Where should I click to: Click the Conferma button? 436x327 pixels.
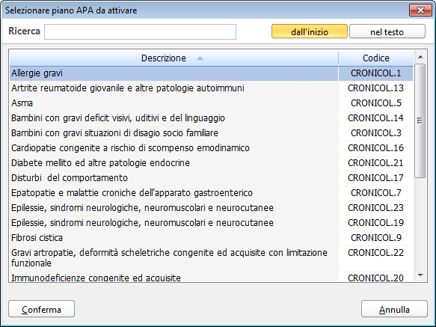pos(41,309)
